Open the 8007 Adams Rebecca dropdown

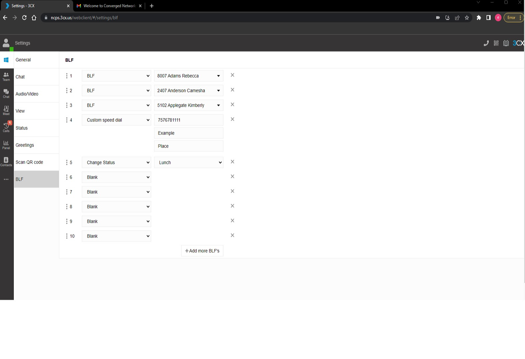pos(189,76)
